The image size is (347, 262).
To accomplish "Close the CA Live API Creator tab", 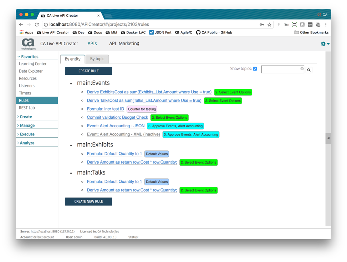I will [98, 15].
